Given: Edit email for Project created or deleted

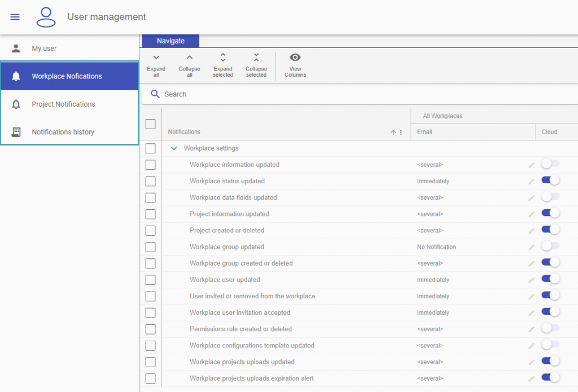Looking at the screenshot, I should coord(531,231).
